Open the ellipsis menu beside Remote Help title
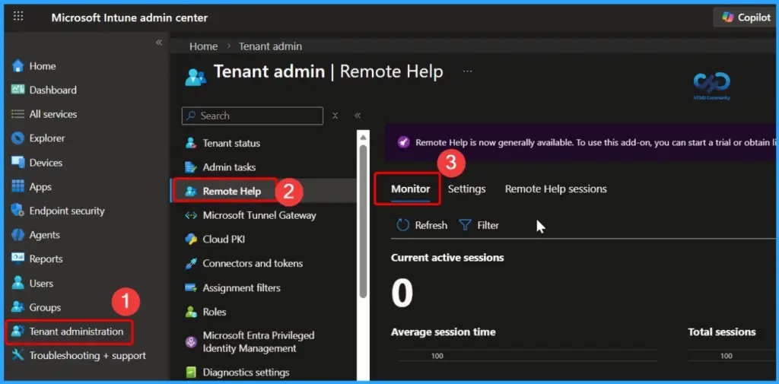Image resolution: width=779 pixels, height=384 pixels. [467, 71]
